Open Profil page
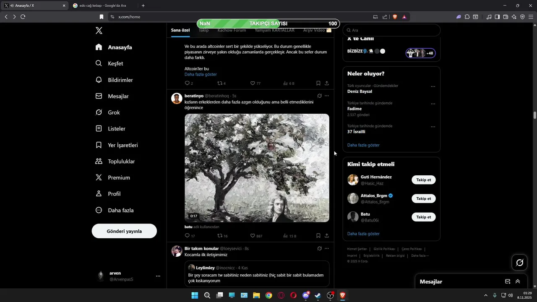537x302 pixels. 108,194
